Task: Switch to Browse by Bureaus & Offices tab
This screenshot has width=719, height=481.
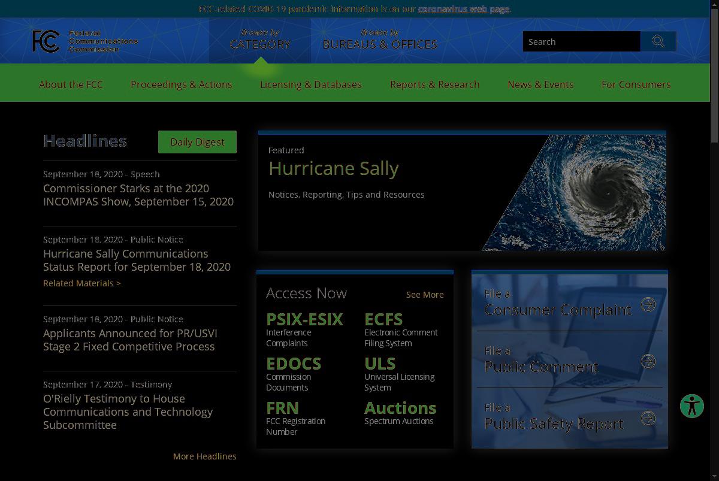Action: click(x=380, y=40)
